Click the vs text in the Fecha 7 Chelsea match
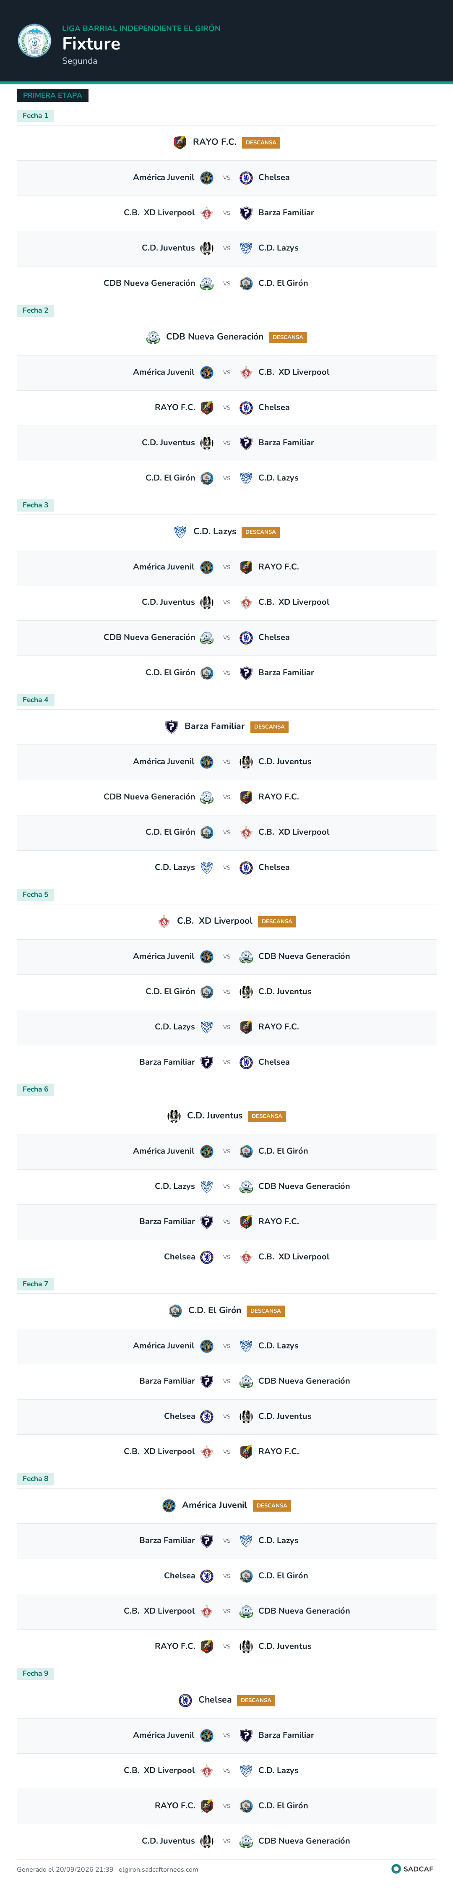Viewport: 453px width, 1891px height. pyautogui.click(x=227, y=1417)
